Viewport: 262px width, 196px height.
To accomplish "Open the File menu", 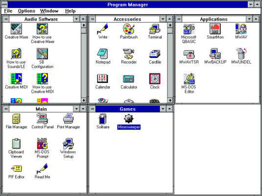I will [x=8, y=11].
